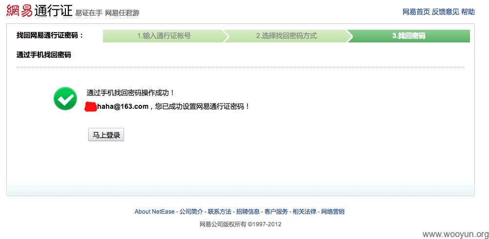Open the 网易首页 link
The image size is (489, 239).
tap(416, 12)
